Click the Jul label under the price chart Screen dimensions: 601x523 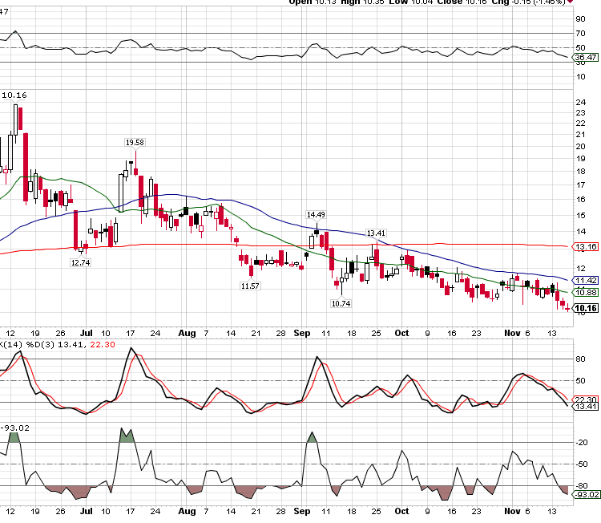(87, 333)
